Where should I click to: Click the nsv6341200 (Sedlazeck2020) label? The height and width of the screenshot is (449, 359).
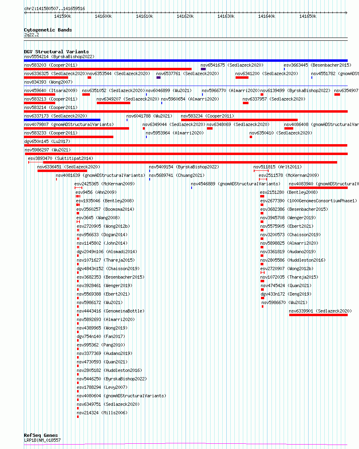point(267,73)
